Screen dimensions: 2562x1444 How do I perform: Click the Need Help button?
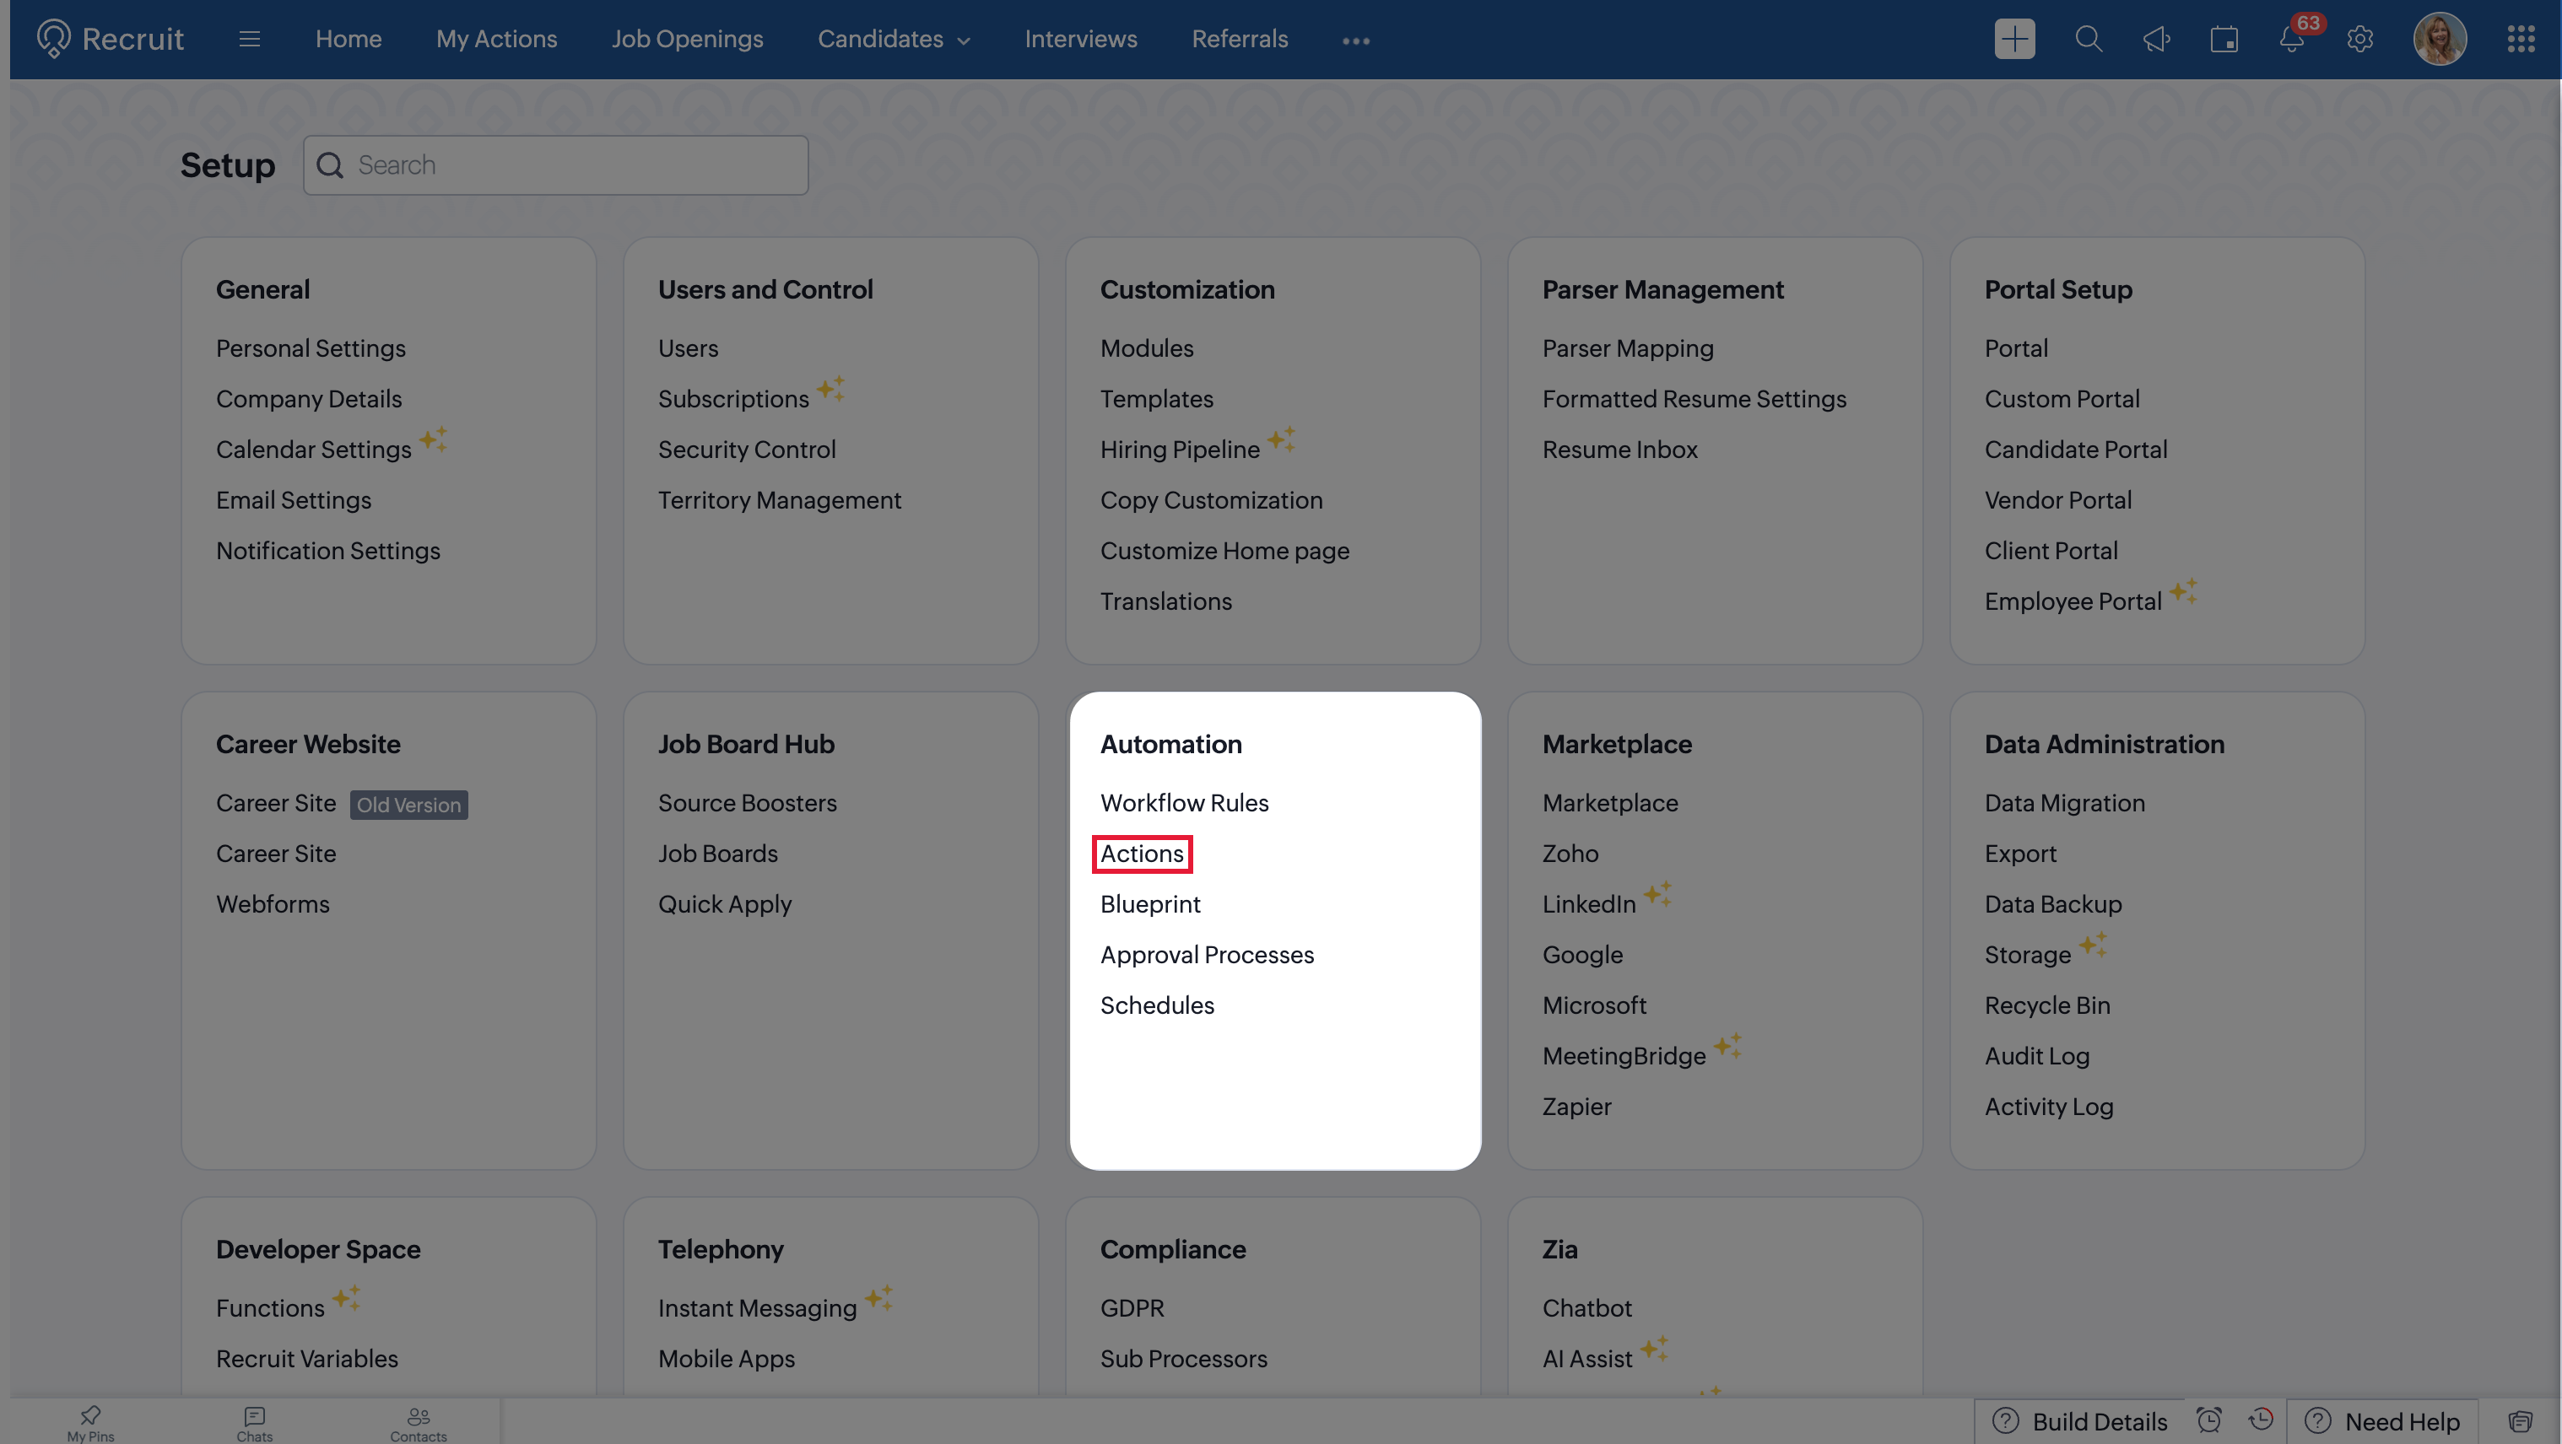[x=2382, y=1421]
